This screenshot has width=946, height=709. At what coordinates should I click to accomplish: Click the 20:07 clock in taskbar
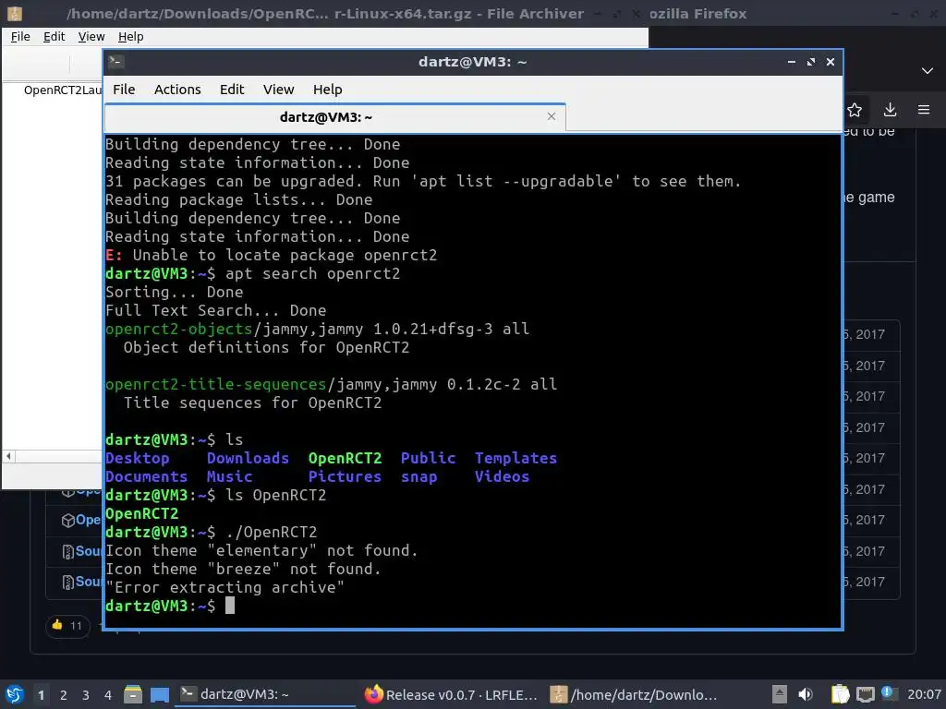[x=924, y=694]
